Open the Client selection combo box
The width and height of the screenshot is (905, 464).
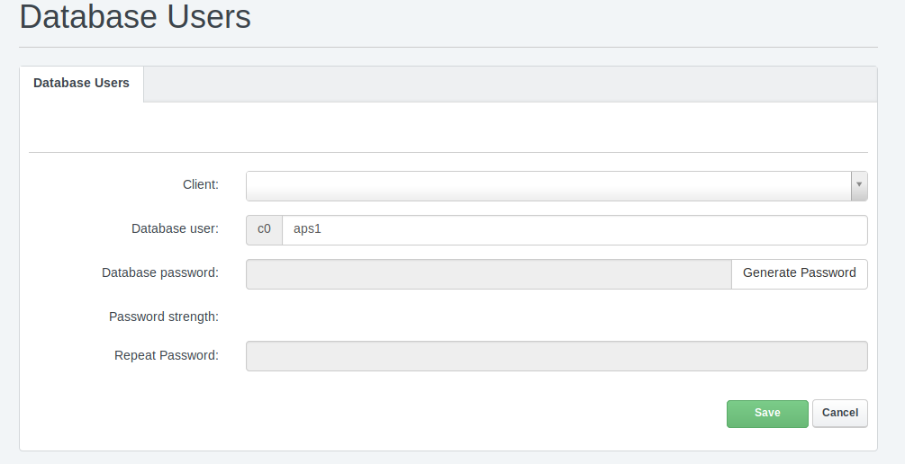(x=557, y=185)
